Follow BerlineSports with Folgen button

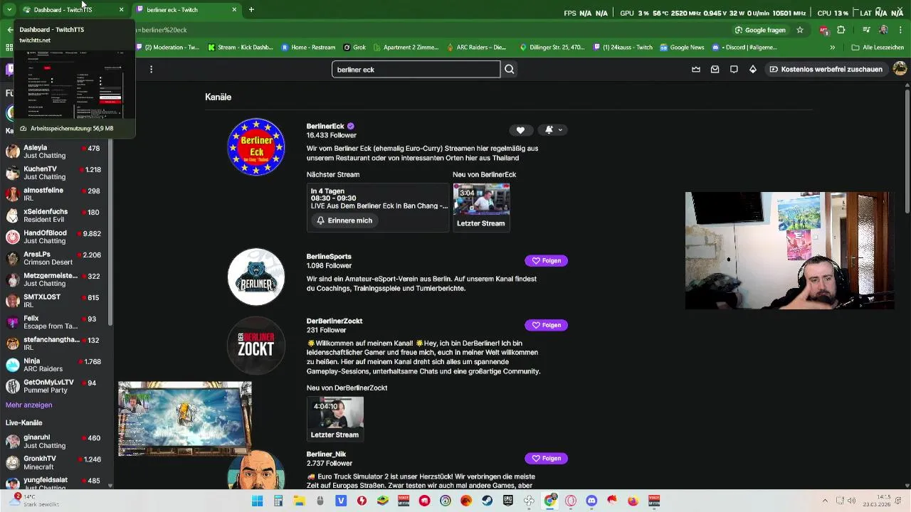546,261
